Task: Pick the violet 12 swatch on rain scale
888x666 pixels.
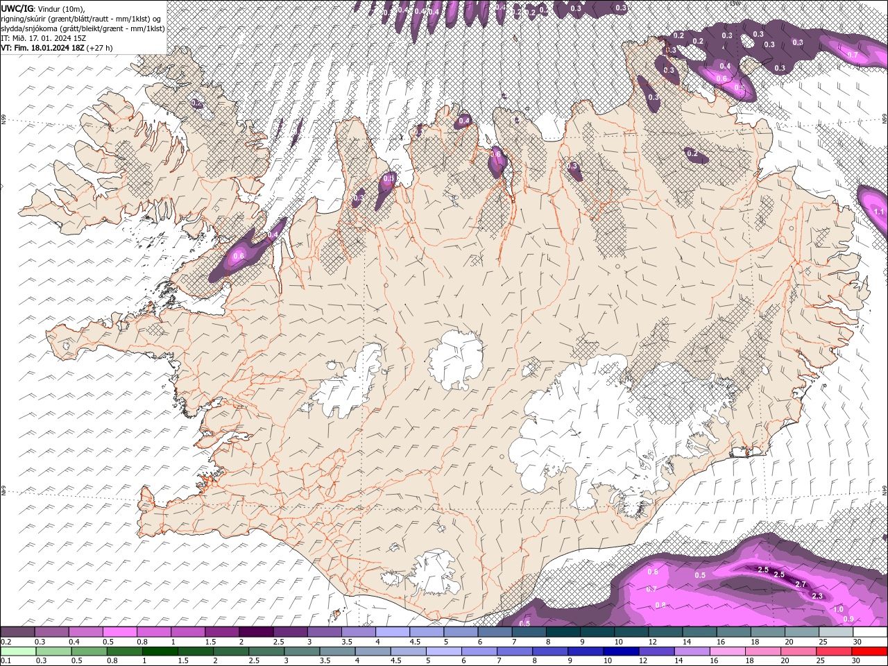Action: tap(656, 651)
